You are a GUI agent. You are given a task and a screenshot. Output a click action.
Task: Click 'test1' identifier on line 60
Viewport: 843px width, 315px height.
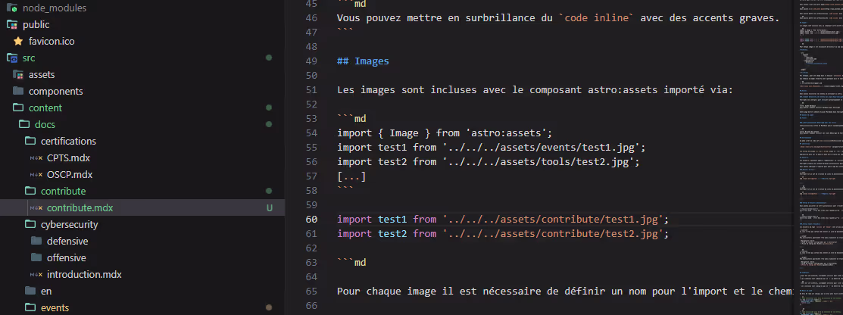coord(392,220)
